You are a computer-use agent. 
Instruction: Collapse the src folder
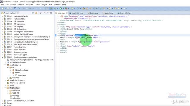click(x=8, y=67)
